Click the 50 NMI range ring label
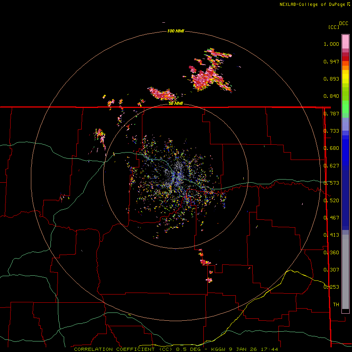Image resolution: width=352 pixels, height=352 pixels. click(x=176, y=103)
